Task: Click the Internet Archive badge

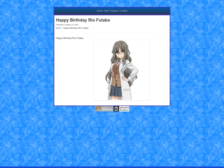Action: tap(122, 109)
